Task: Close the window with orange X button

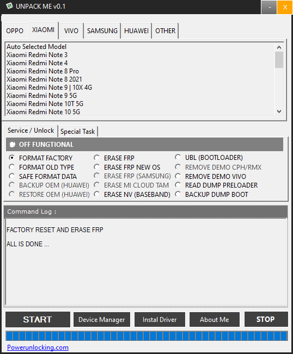Action: click(285, 7)
